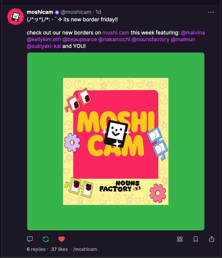Click the moshicam profile avatar
Viewport: 222px width, 258px height.
pyautogui.click(x=16, y=17)
